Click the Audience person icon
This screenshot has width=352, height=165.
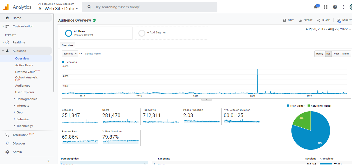[x=7, y=51]
